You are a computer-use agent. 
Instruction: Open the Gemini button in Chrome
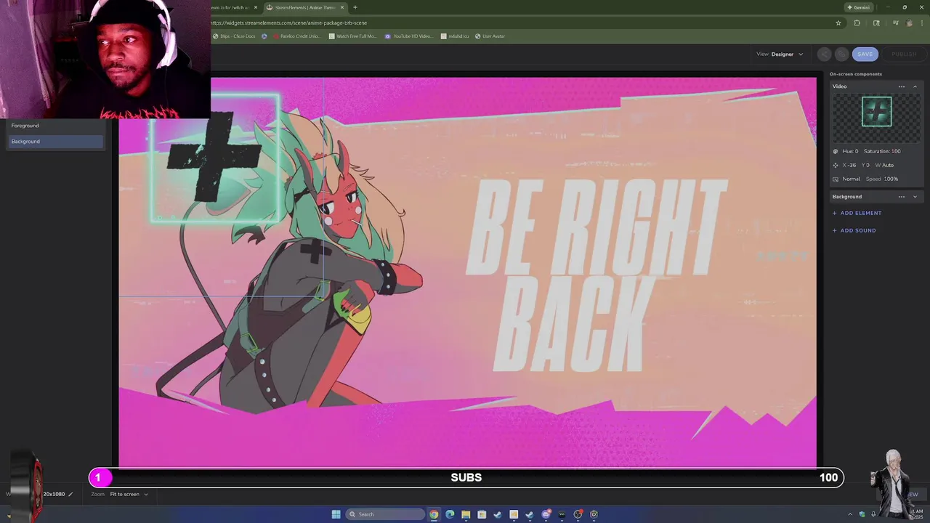[858, 7]
